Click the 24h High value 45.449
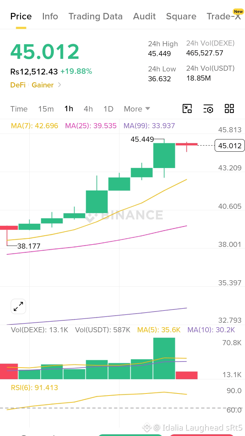The height and width of the screenshot is (436, 245). (159, 54)
